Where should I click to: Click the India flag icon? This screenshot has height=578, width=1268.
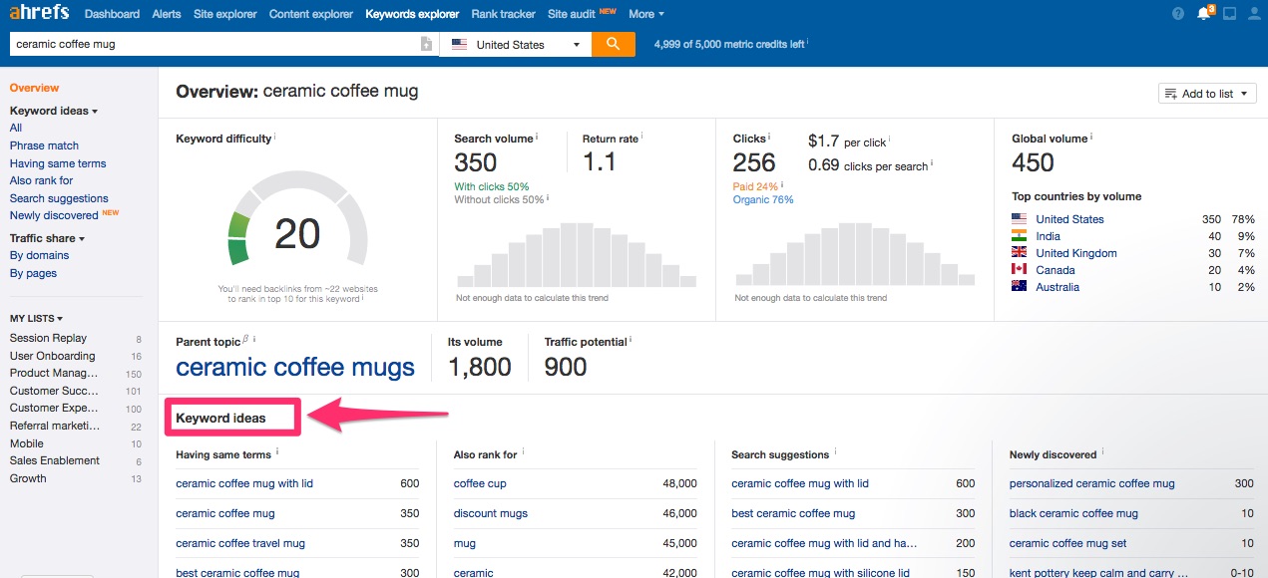(x=1019, y=236)
